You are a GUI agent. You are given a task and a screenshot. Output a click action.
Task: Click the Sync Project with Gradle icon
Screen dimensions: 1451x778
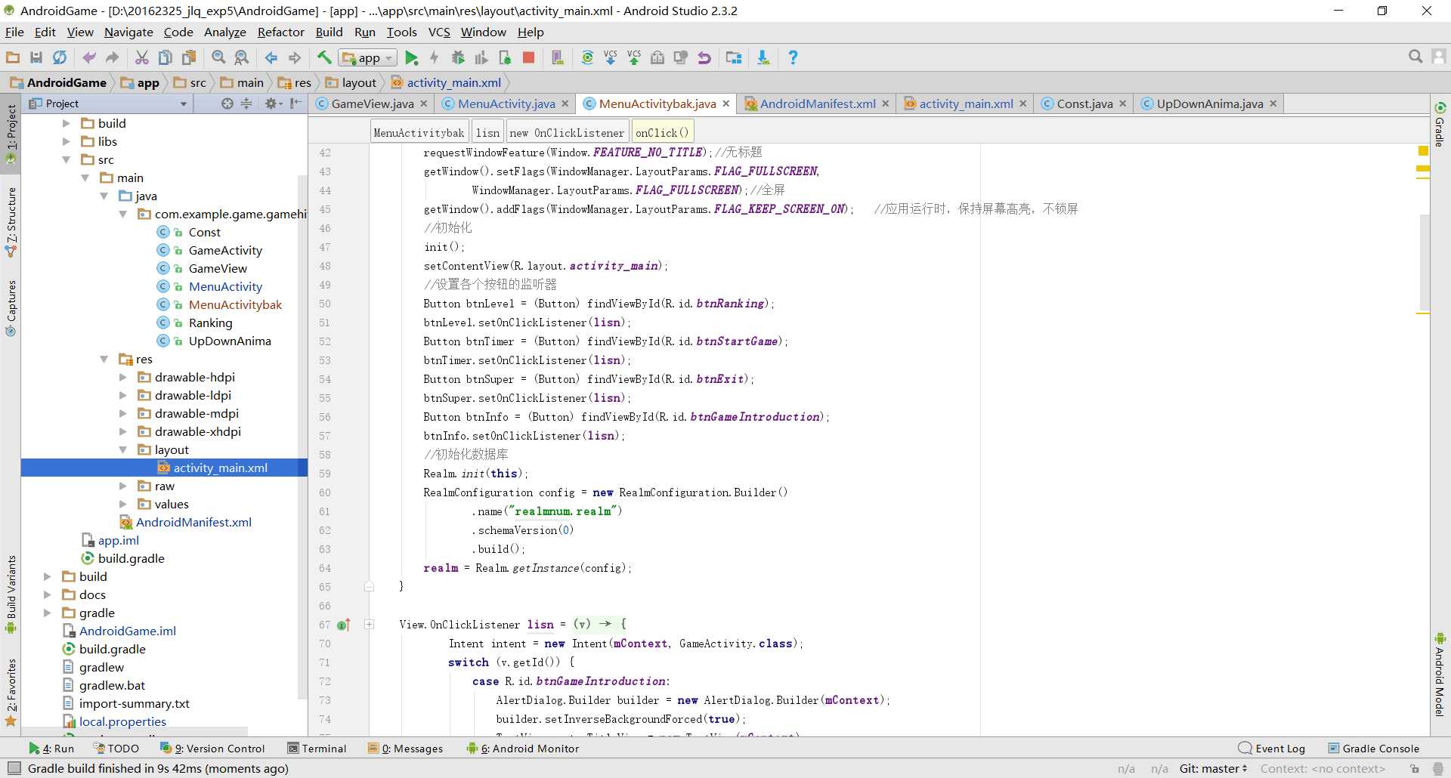(x=587, y=57)
